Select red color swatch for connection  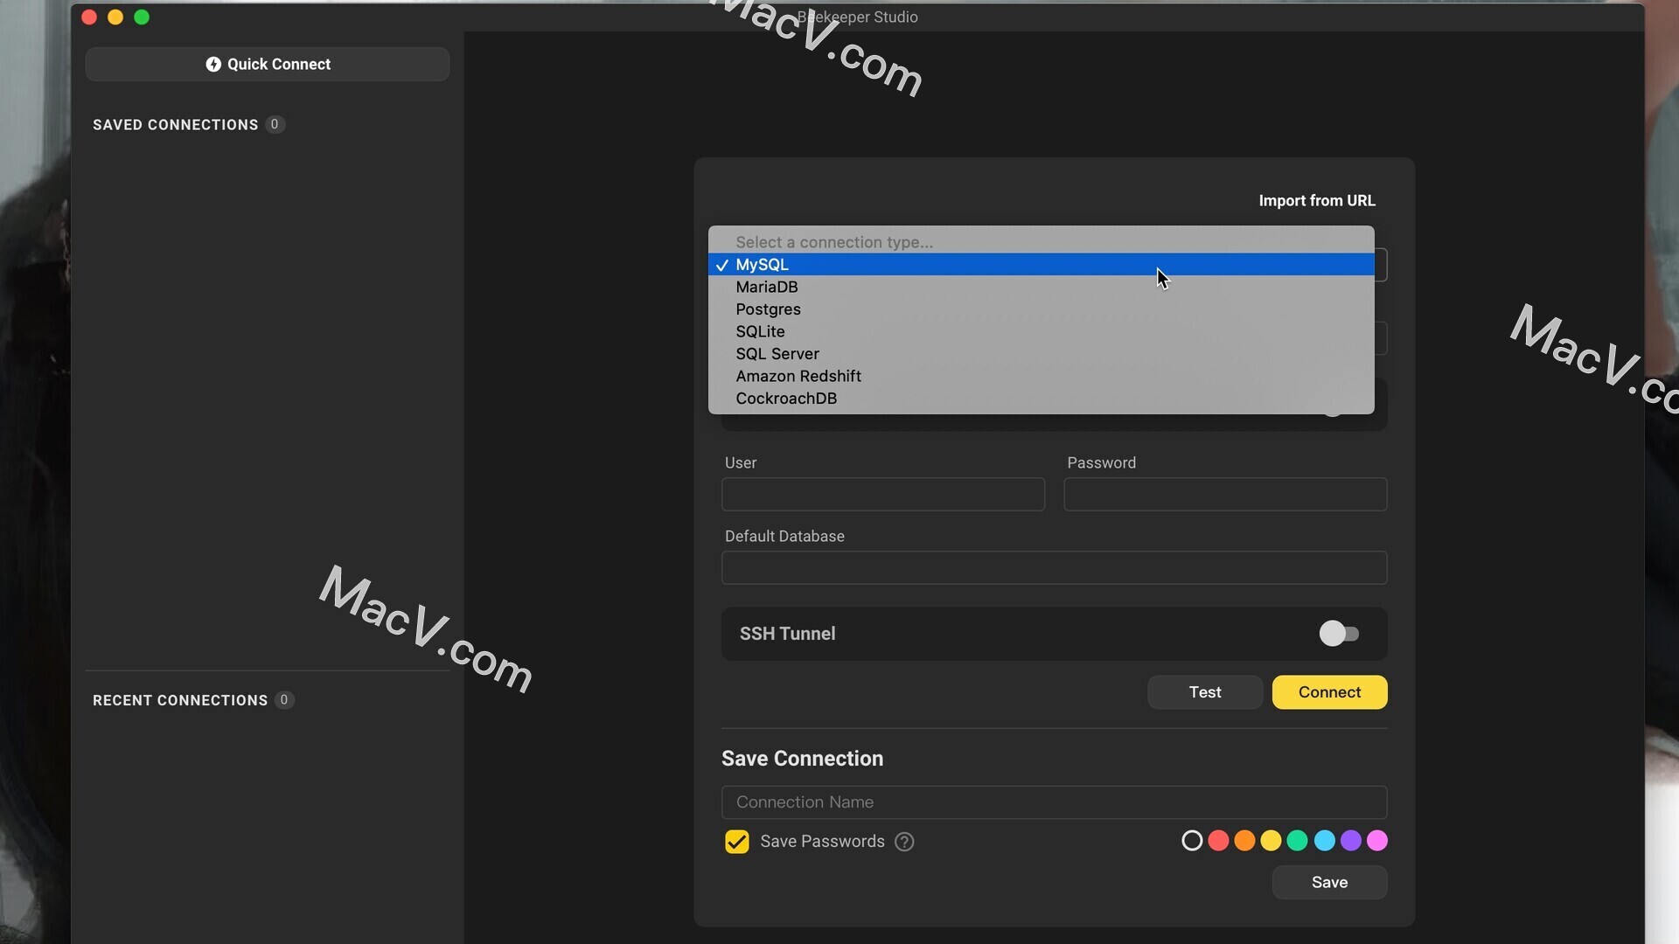pos(1218,840)
